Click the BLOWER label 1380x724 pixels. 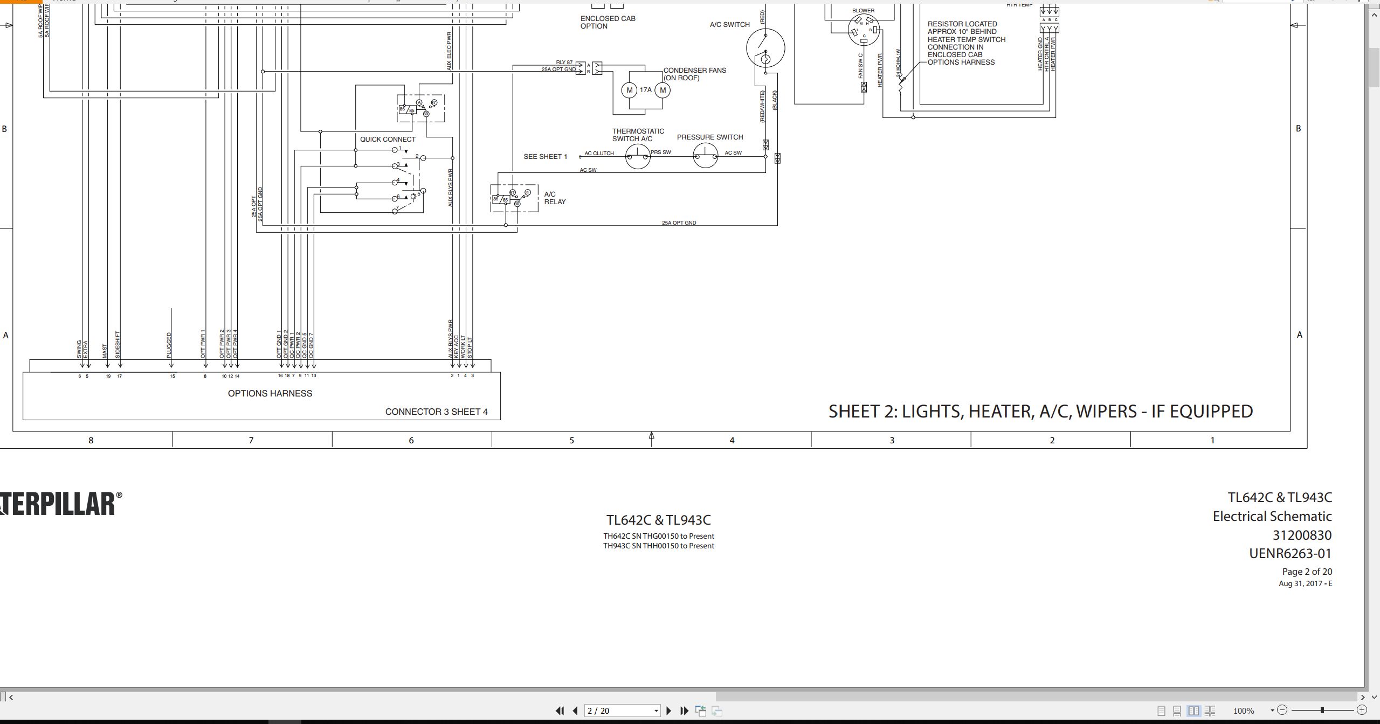tap(863, 11)
